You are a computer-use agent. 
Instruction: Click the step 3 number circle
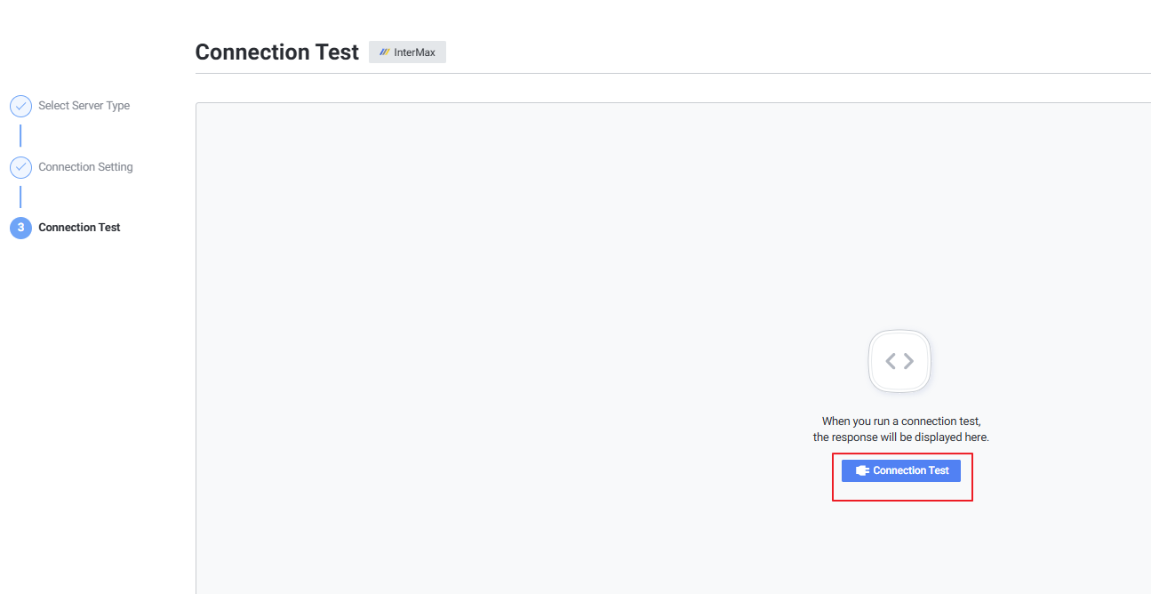(20, 228)
